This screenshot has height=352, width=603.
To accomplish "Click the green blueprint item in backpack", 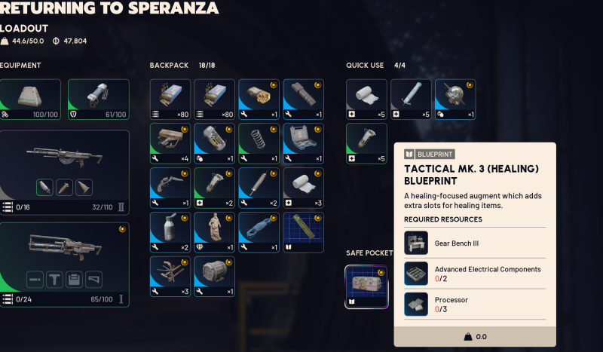I will pos(303,232).
